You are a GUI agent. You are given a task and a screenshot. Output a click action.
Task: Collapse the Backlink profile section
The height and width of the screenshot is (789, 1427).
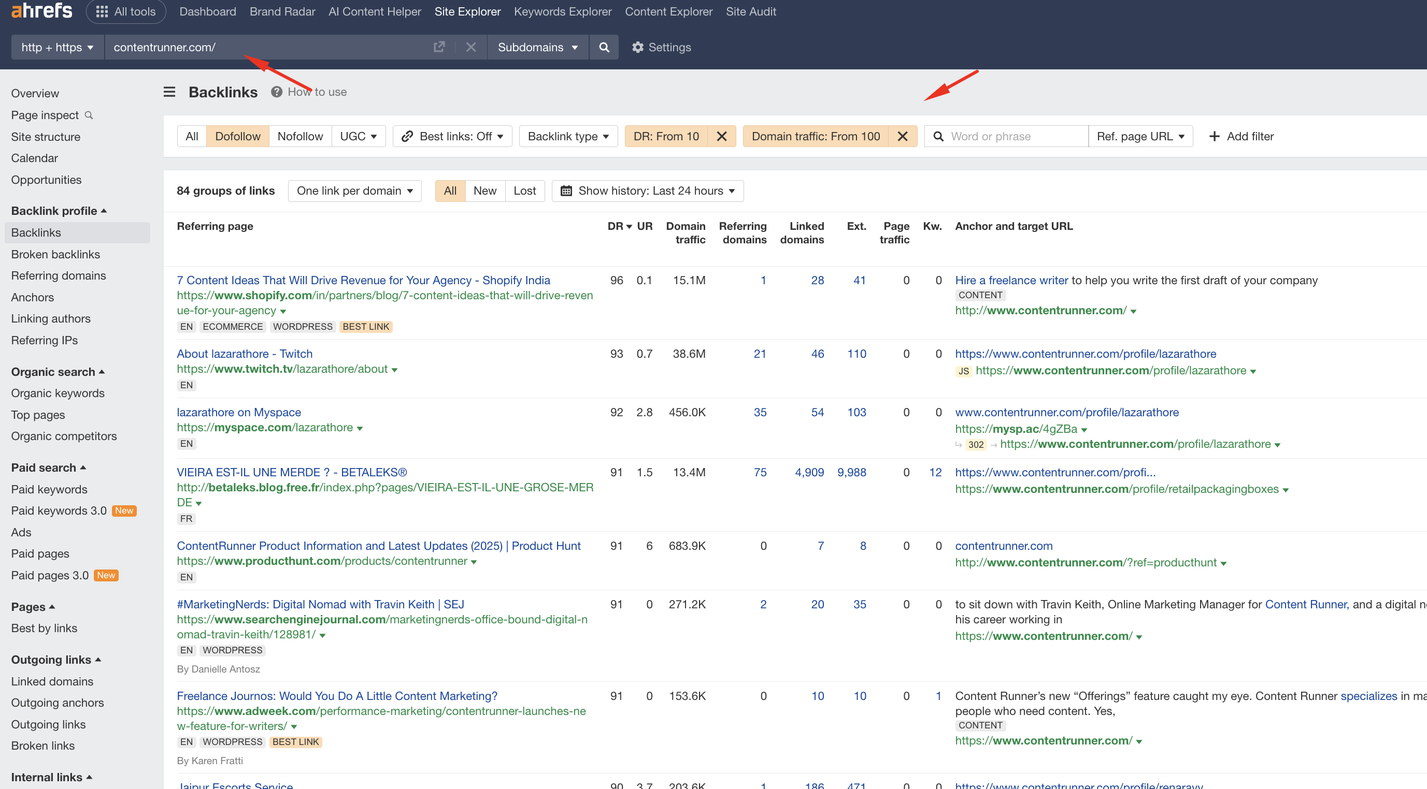[x=59, y=211]
